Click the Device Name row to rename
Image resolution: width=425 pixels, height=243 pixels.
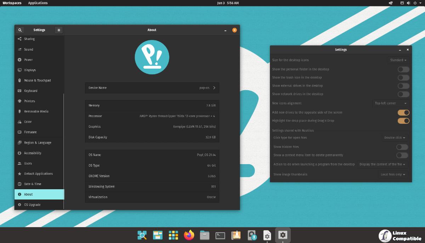coord(152,88)
